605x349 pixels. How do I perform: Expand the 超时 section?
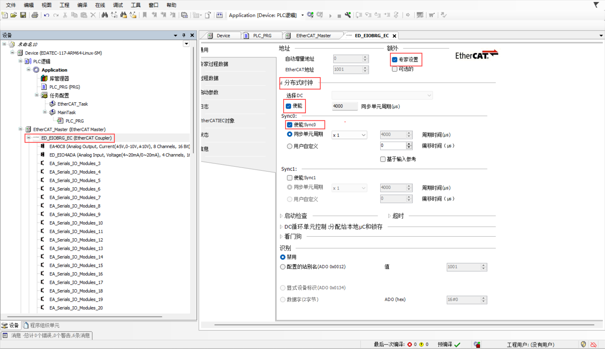(x=389, y=216)
